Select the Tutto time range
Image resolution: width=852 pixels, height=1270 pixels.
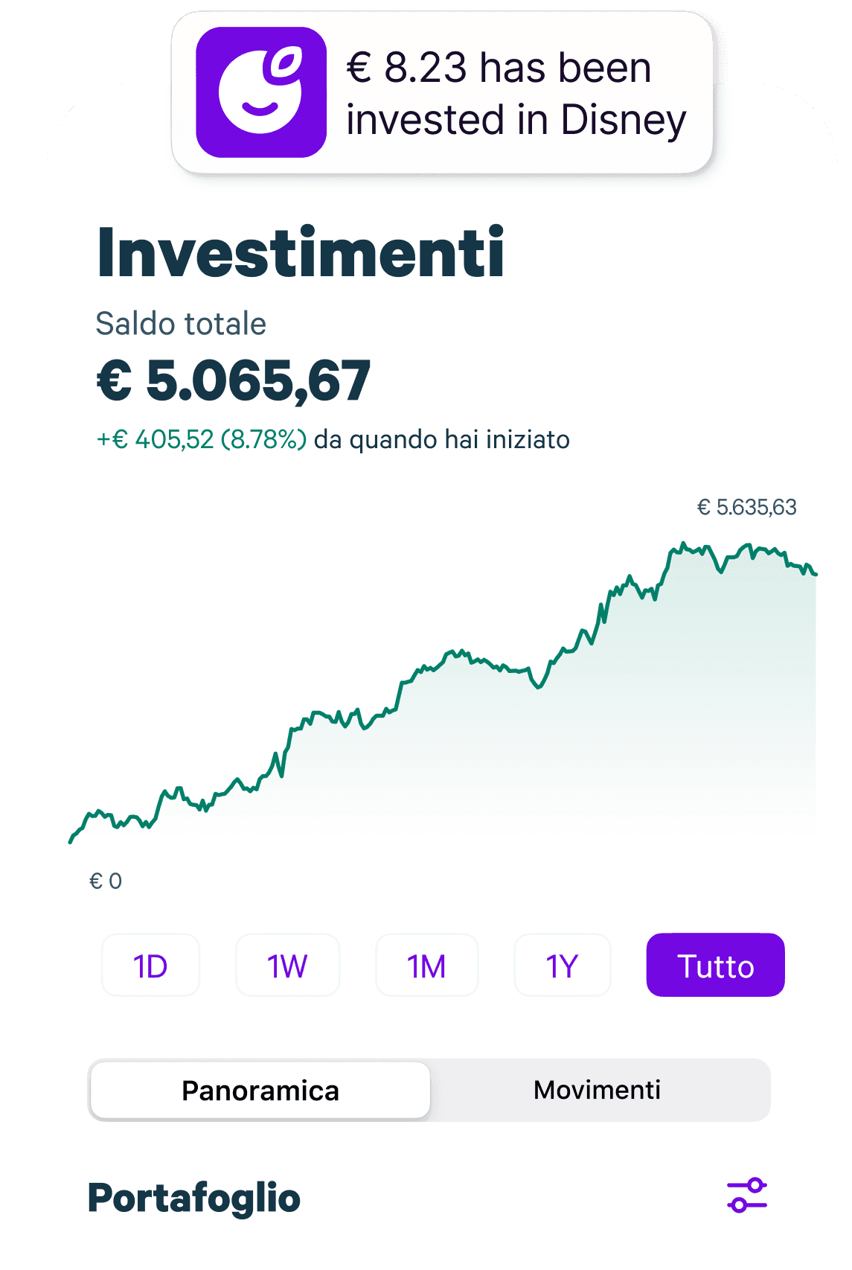(715, 966)
